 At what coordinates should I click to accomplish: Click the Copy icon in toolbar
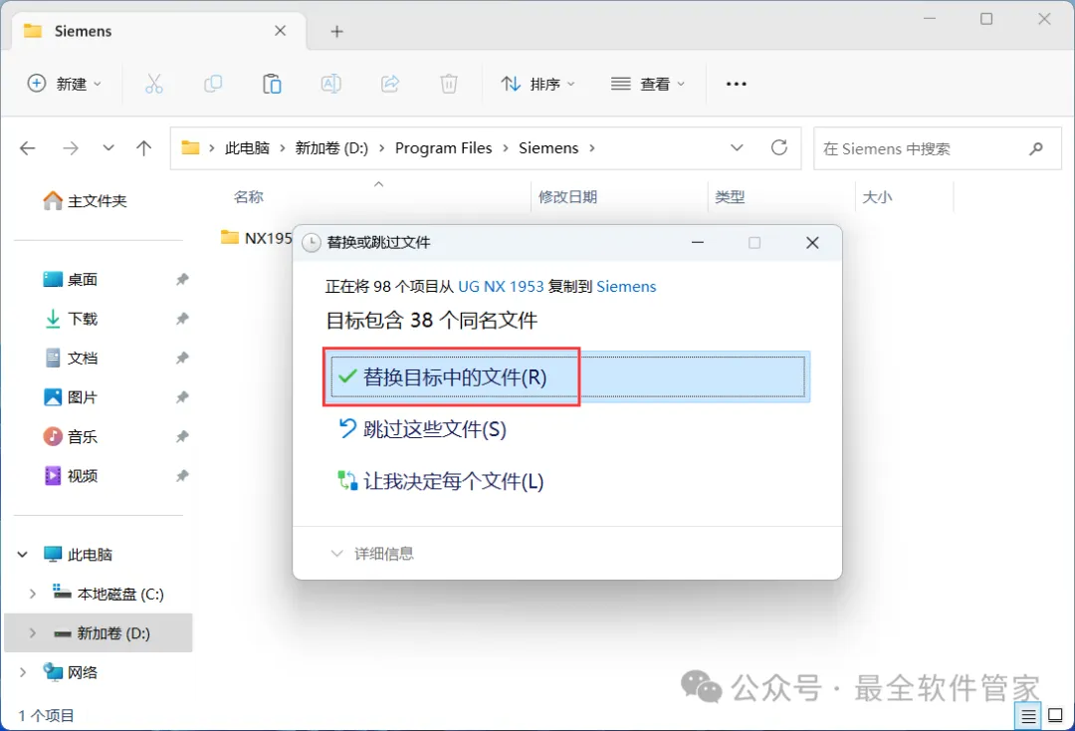[x=213, y=84]
